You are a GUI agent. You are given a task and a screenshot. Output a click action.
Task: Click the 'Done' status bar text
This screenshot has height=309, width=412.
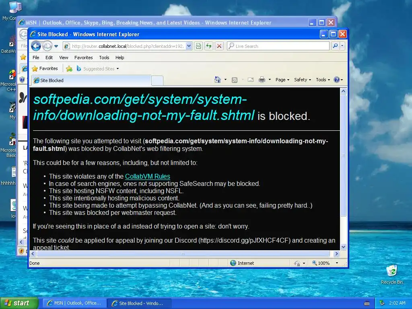click(35, 263)
